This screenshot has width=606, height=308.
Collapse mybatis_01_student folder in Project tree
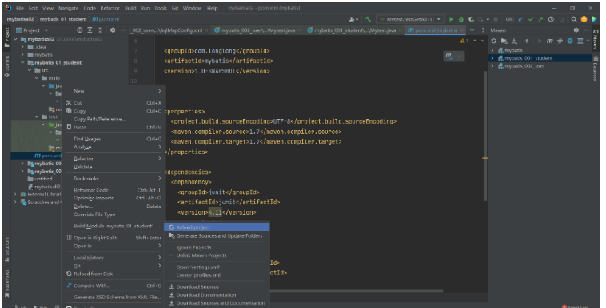(22, 62)
